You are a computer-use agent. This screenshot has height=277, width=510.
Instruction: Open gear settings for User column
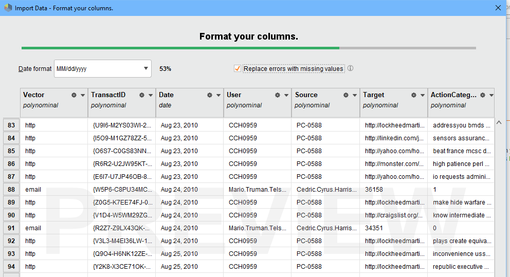click(278, 95)
